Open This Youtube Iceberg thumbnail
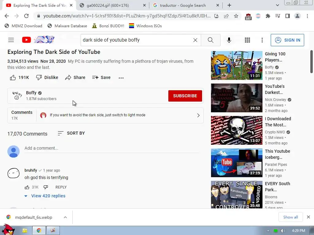314x235 pixels. click(236, 163)
